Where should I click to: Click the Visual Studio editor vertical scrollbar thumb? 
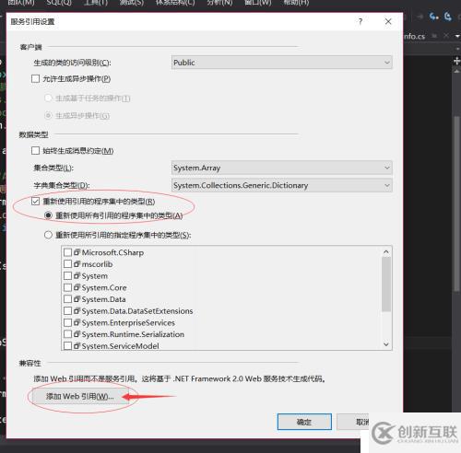pos(456,203)
